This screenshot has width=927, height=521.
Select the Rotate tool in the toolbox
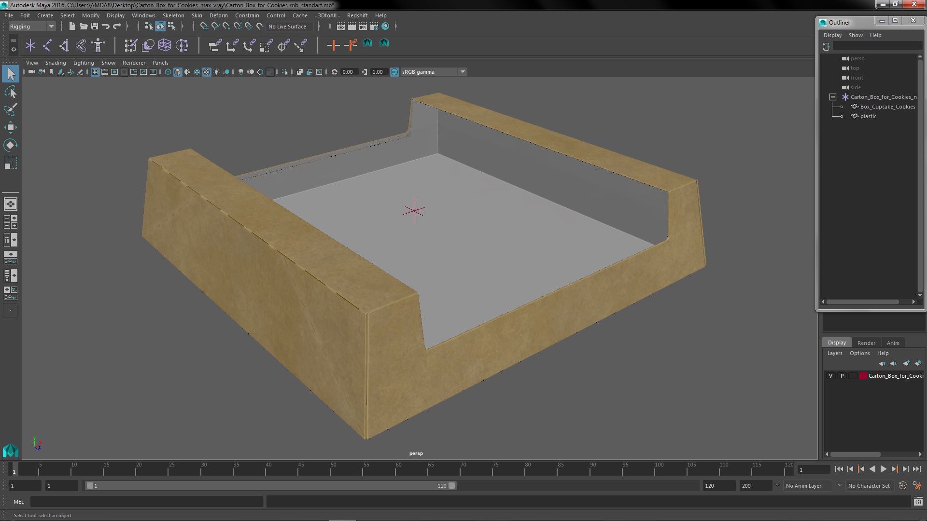click(10, 145)
